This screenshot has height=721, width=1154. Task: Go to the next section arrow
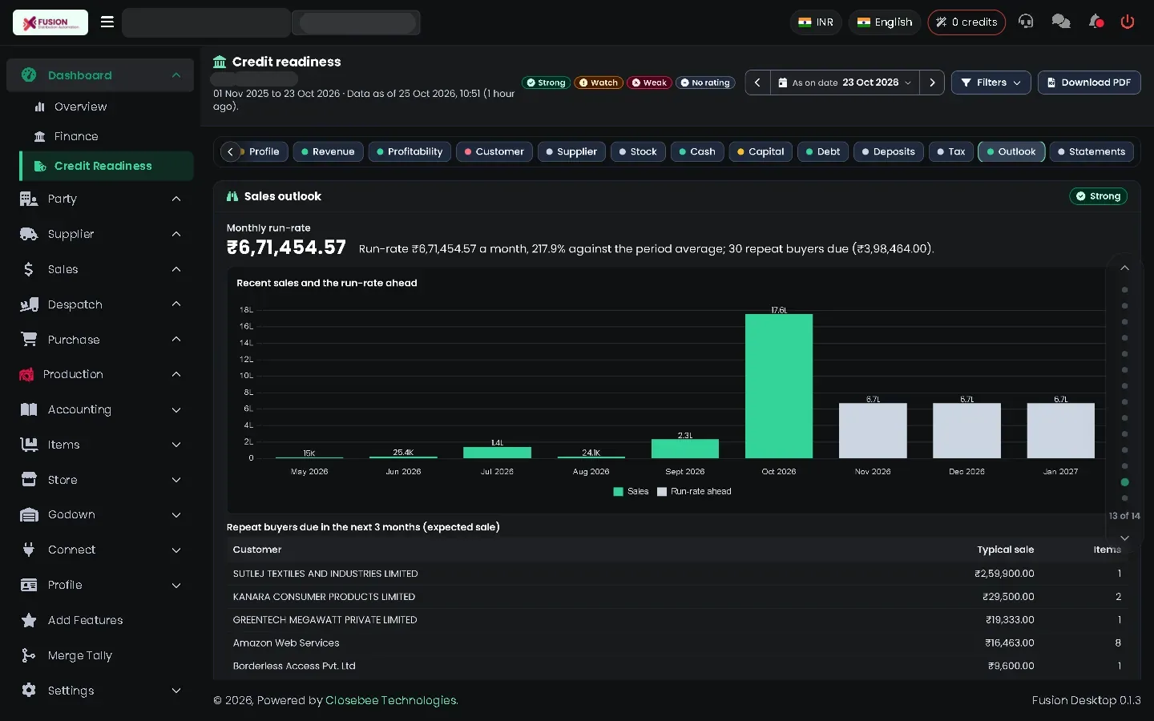click(x=1124, y=538)
